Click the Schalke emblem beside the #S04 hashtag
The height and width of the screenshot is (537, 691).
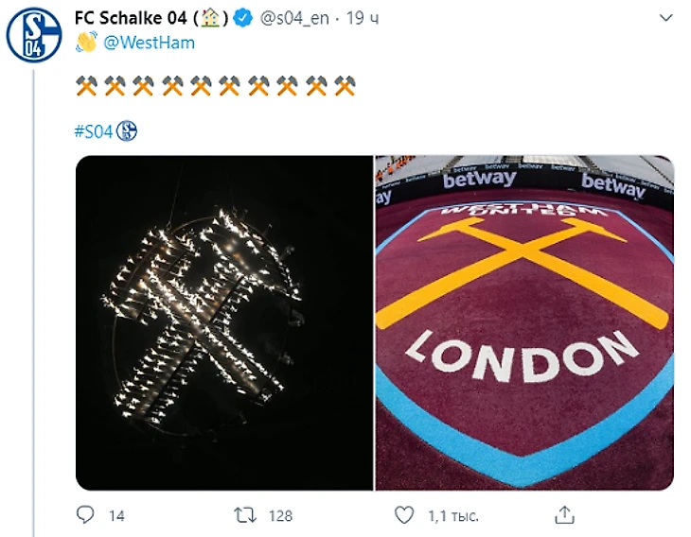click(x=127, y=131)
